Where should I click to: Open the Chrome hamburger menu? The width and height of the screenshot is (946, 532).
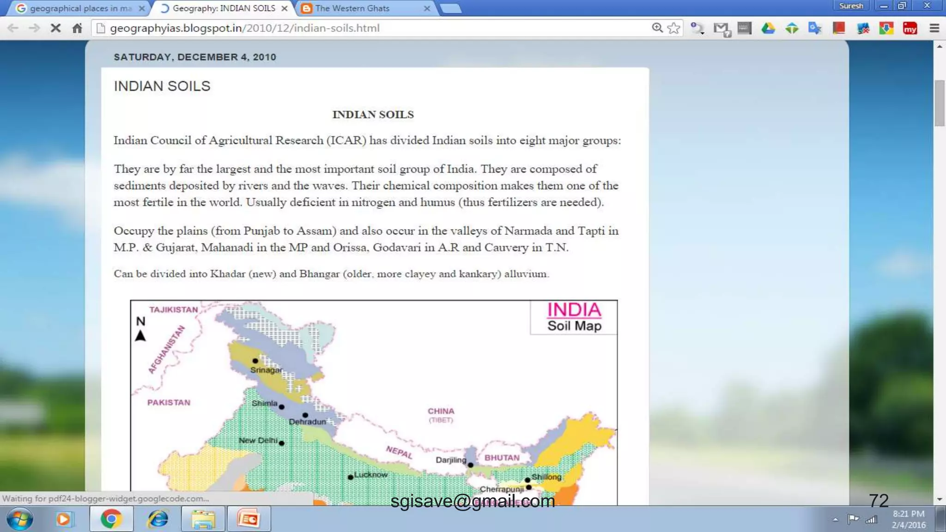pos(934,28)
